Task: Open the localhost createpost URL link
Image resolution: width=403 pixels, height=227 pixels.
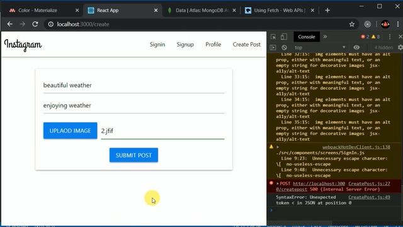Action: (x=310, y=187)
